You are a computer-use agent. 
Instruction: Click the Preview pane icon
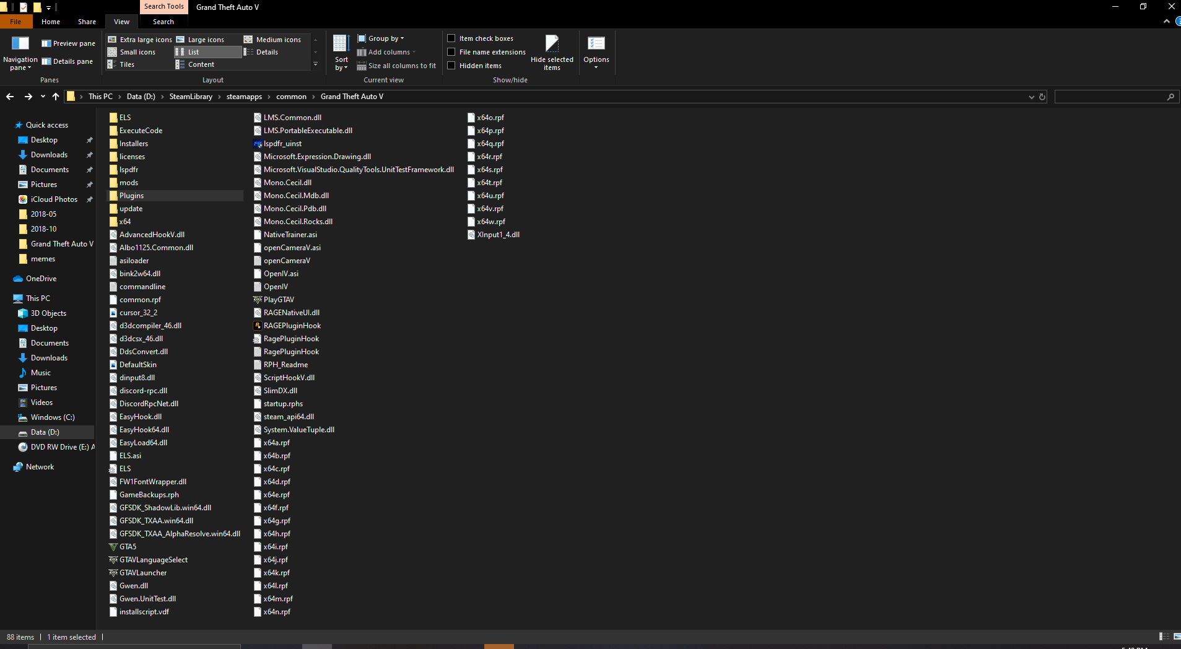tap(46, 43)
